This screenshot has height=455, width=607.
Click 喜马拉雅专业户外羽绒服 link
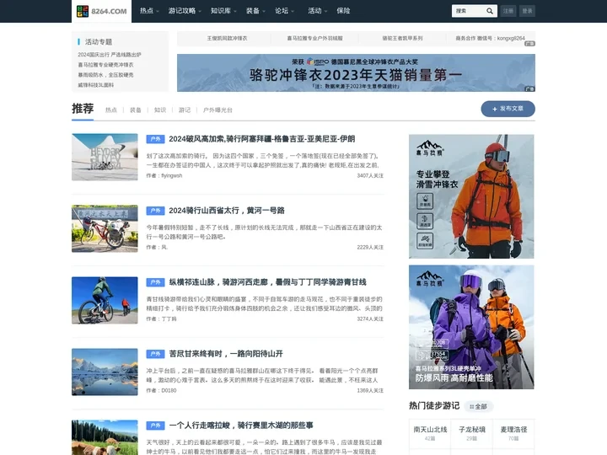coord(314,38)
